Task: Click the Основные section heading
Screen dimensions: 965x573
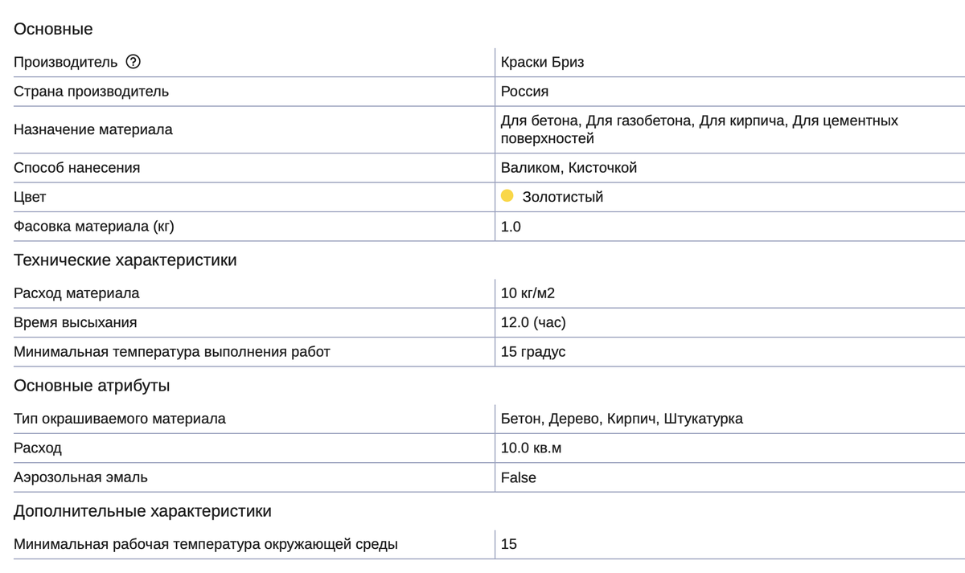Action: (53, 29)
